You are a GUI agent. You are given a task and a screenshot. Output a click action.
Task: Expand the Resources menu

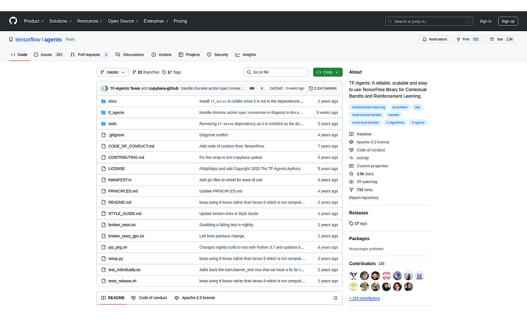coord(90,21)
